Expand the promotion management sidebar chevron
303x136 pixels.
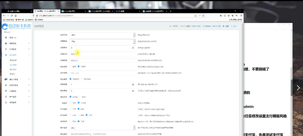[29, 96]
